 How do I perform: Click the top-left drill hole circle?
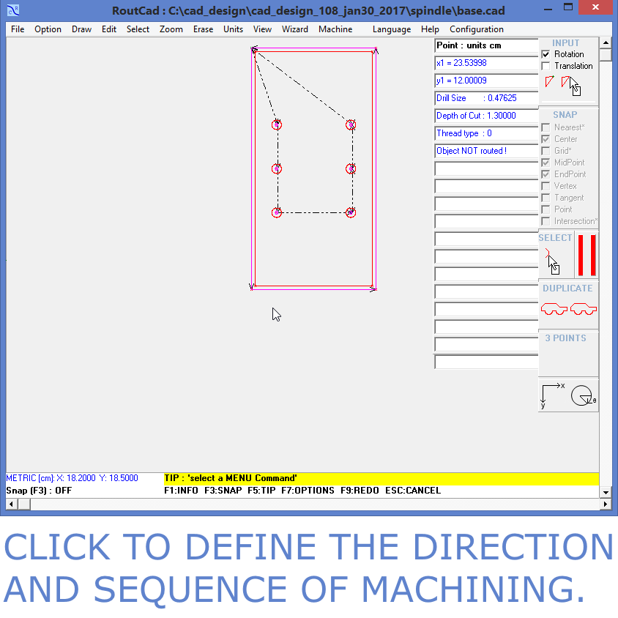click(x=277, y=125)
